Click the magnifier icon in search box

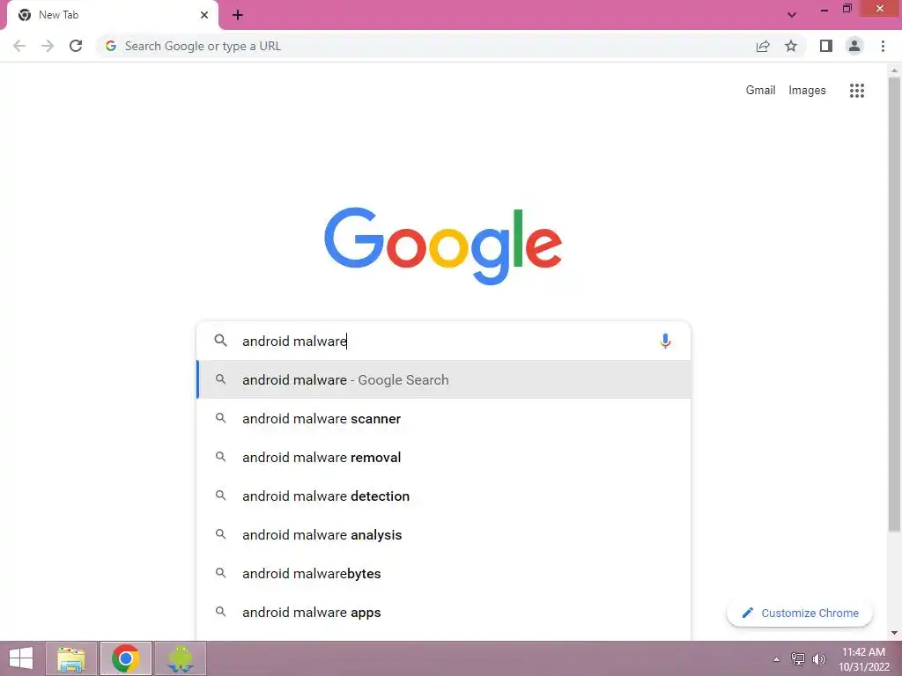click(x=220, y=341)
